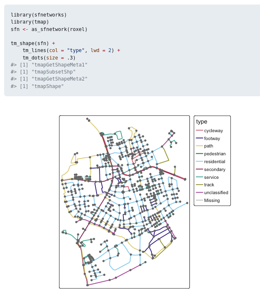Click the road network map plot
The width and height of the screenshot is (260, 297).
(124, 202)
